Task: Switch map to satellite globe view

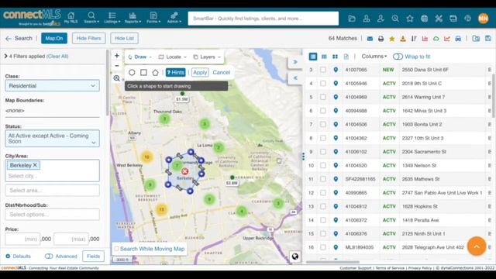Action: [294, 257]
